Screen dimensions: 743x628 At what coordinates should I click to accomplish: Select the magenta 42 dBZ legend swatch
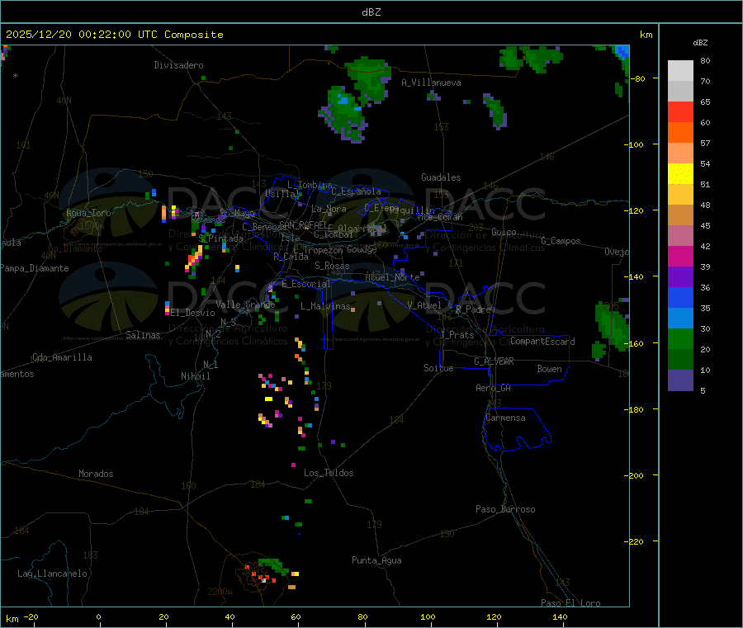680,256
